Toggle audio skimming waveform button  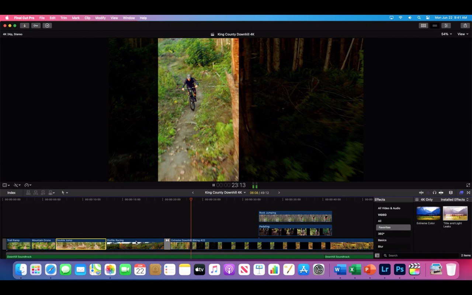(x=428, y=192)
